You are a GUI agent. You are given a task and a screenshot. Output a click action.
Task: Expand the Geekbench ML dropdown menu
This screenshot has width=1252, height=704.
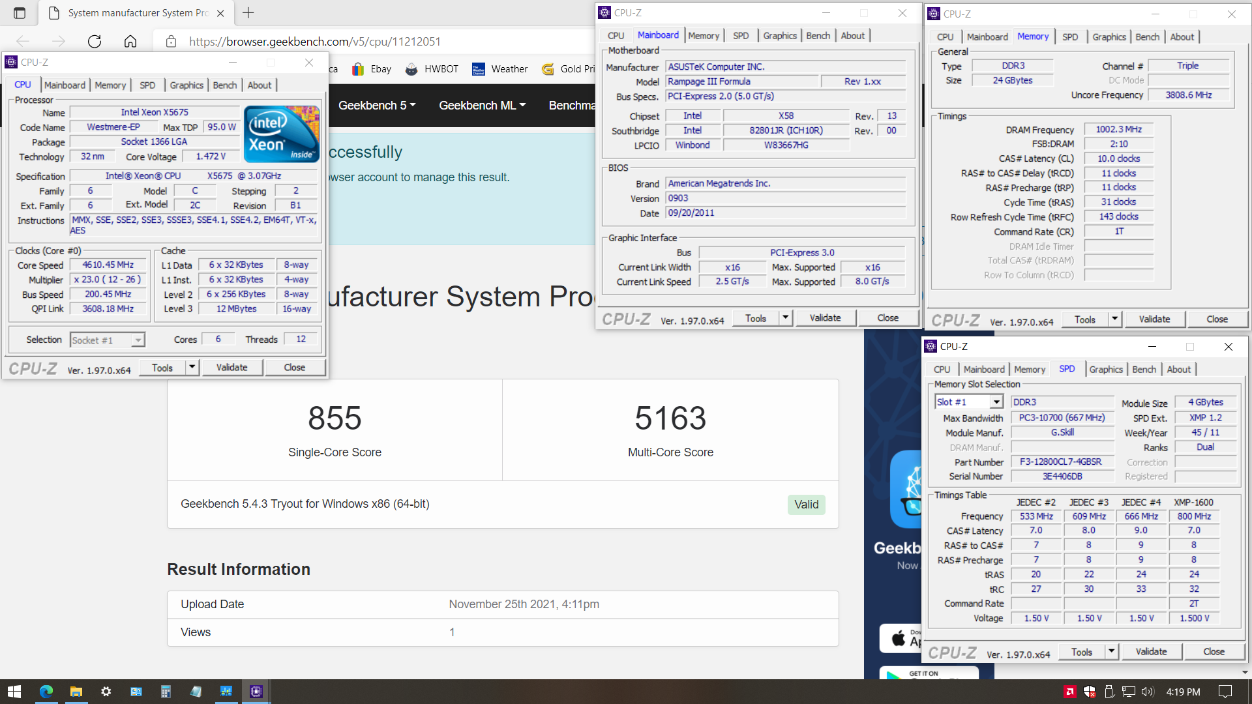[483, 106]
